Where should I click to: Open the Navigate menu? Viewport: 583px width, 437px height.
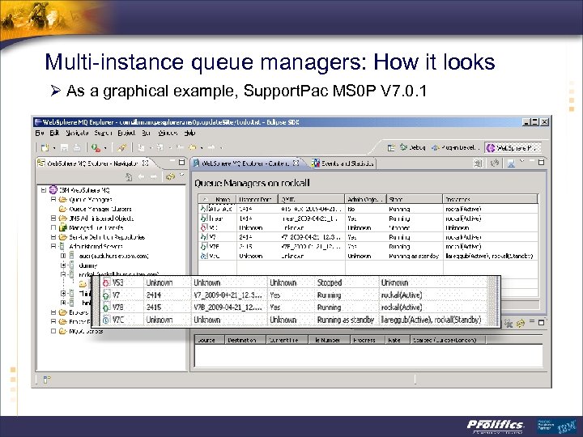click(x=77, y=133)
